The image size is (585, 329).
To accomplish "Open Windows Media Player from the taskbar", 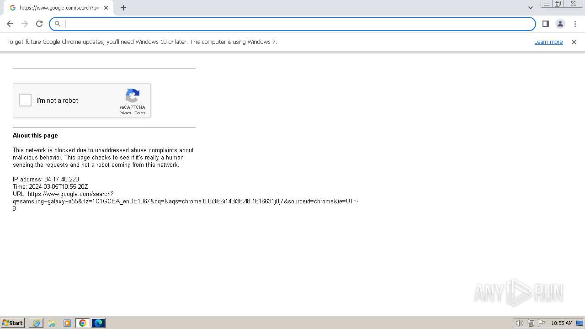I will point(67,323).
